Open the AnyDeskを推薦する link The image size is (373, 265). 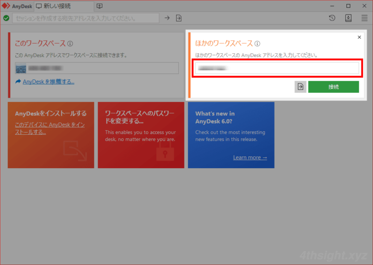pyautogui.click(x=49, y=82)
